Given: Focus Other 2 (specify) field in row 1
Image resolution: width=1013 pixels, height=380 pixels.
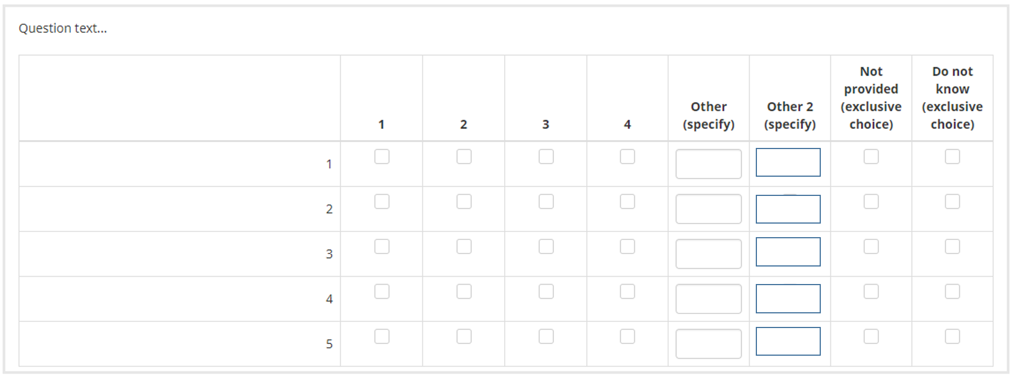Looking at the screenshot, I should pos(788,163).
